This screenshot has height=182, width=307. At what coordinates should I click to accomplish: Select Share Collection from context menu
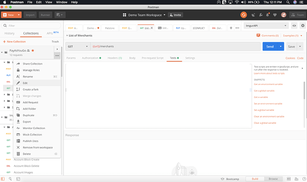click(x=37, y=64)
